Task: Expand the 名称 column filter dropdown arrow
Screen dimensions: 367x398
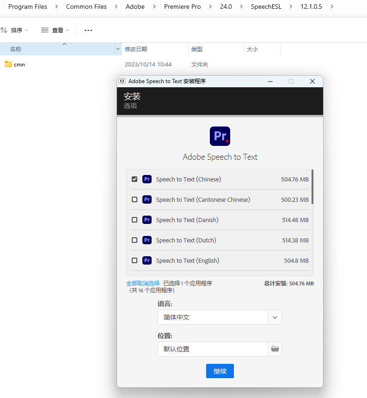Action: pos(118,49)
